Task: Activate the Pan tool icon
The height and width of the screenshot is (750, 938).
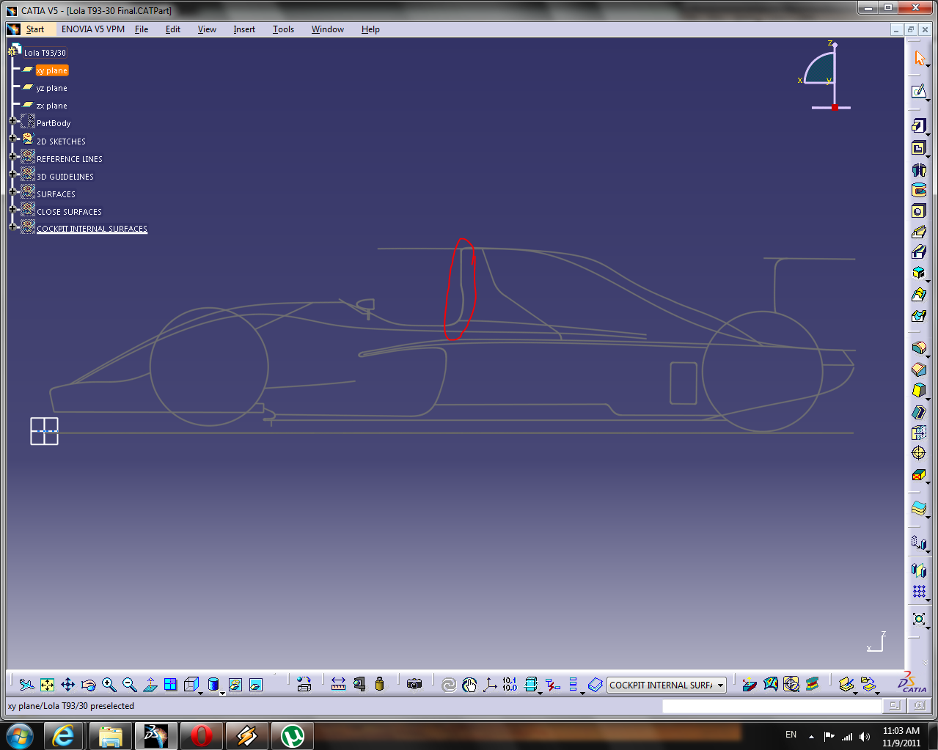Action: 67,685
